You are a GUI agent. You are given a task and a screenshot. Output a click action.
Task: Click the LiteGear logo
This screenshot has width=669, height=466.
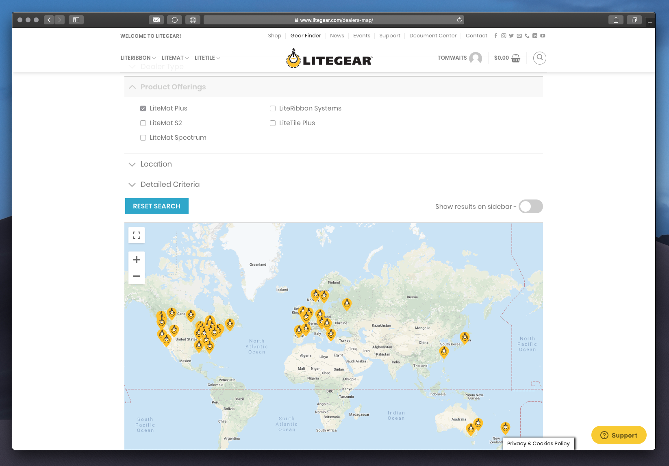(x=329, y=59)
